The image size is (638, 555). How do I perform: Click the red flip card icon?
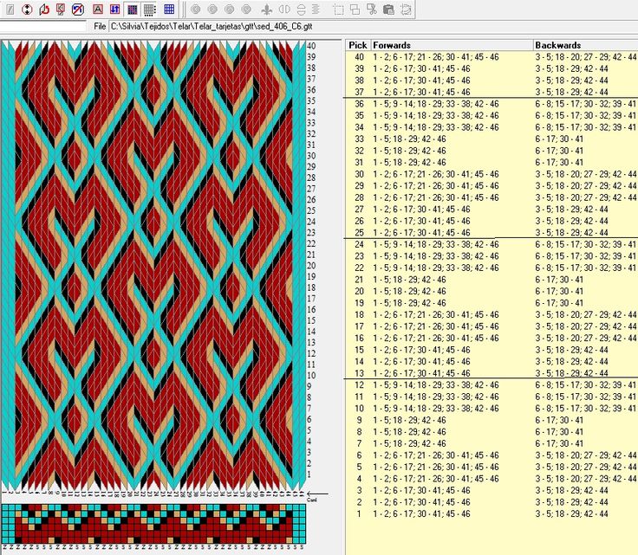pyautogui.click(x=61, y=9)
